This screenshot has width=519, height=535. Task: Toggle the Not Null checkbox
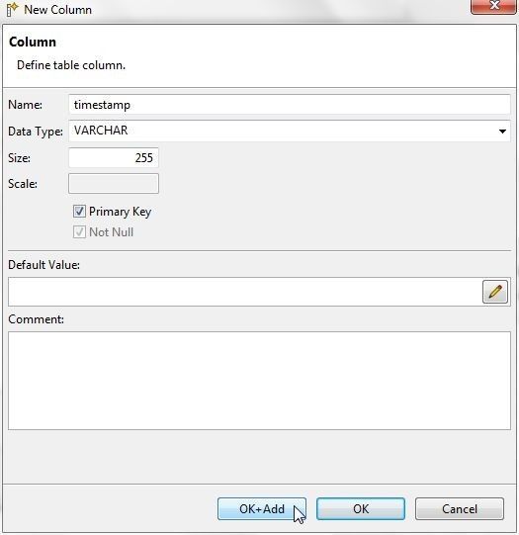[79, 232]
